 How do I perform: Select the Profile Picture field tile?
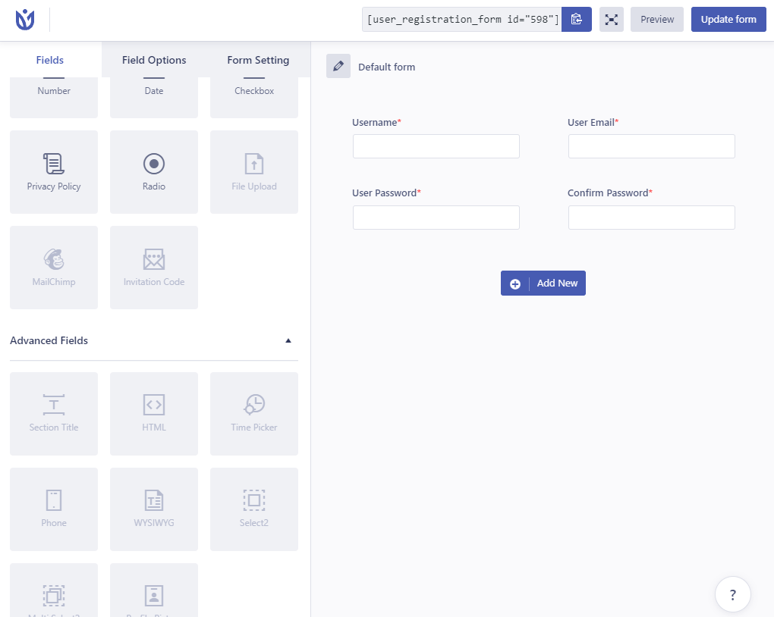(x=154, y=590)
